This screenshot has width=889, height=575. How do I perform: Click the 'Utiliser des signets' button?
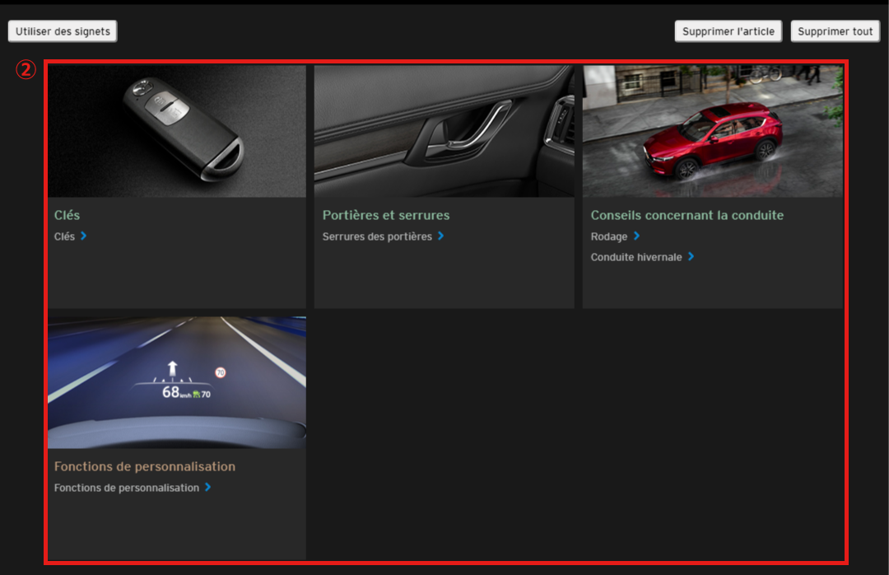coord(63,31)
